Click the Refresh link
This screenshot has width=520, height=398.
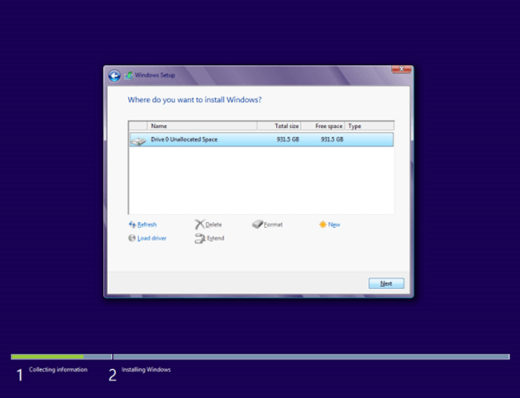147,225
